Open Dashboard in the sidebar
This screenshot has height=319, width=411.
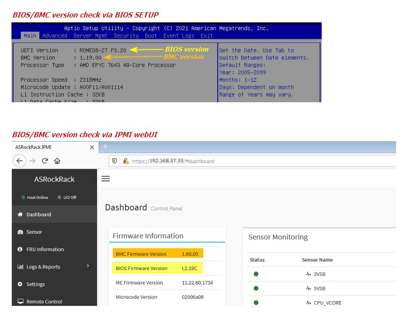(38, 215)
